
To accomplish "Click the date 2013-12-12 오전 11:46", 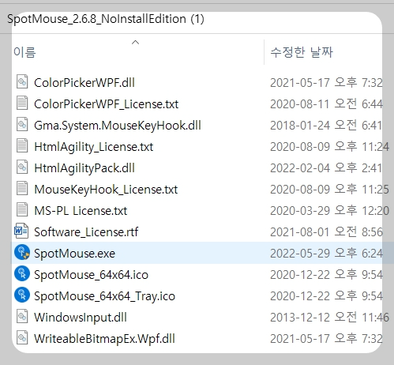I will click(329, 317).
